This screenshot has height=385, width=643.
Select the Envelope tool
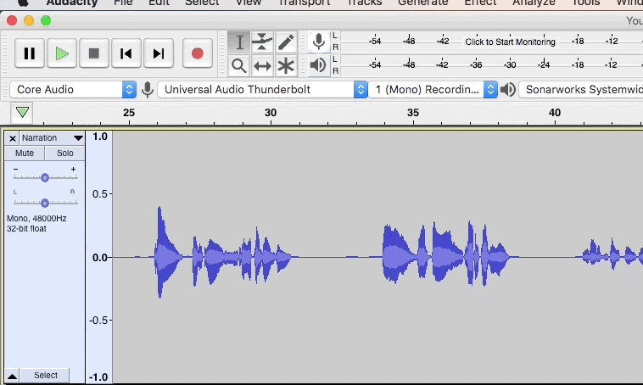[263, 42]
